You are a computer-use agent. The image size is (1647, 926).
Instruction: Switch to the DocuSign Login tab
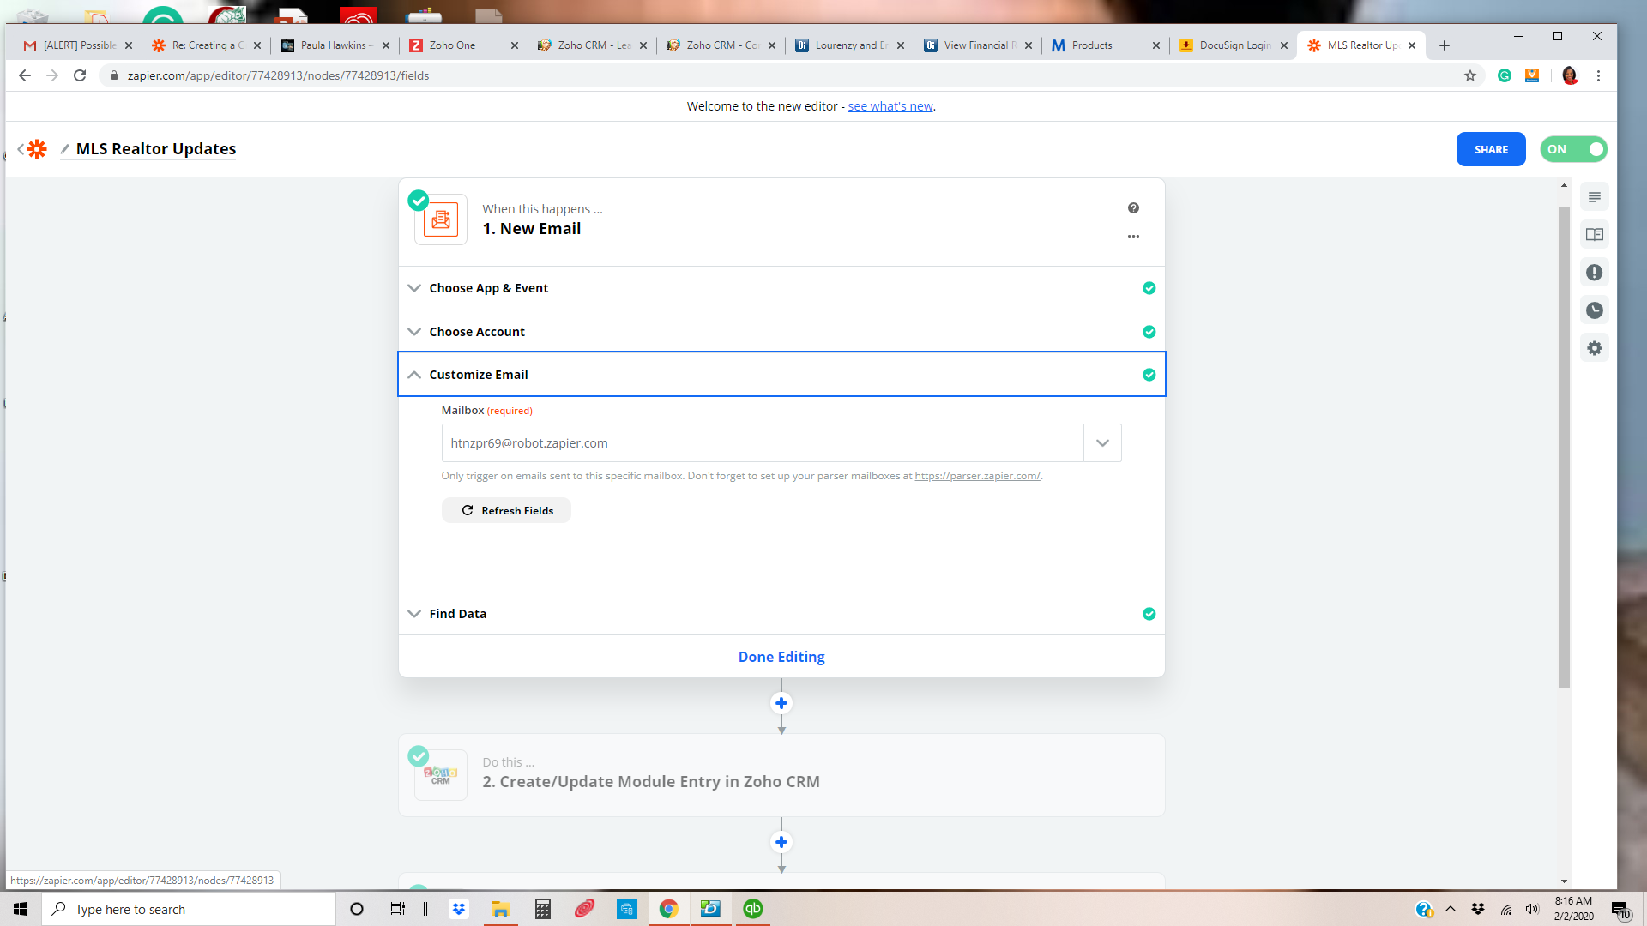pos(1234,45)
